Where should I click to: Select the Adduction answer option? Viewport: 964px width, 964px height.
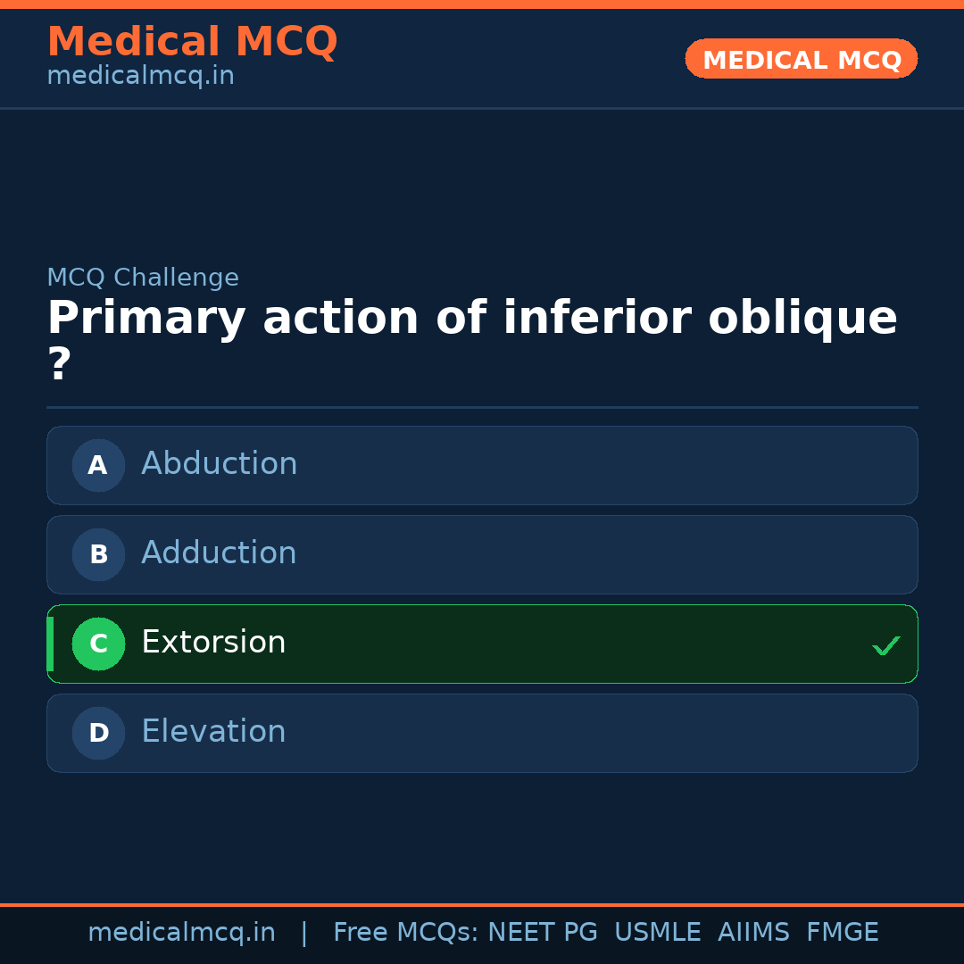click(x=482, y=554)
